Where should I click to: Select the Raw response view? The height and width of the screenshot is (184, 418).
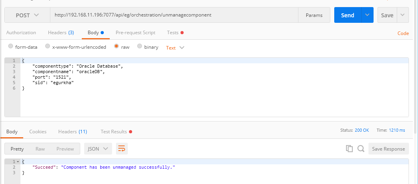(x=40, y=149)
